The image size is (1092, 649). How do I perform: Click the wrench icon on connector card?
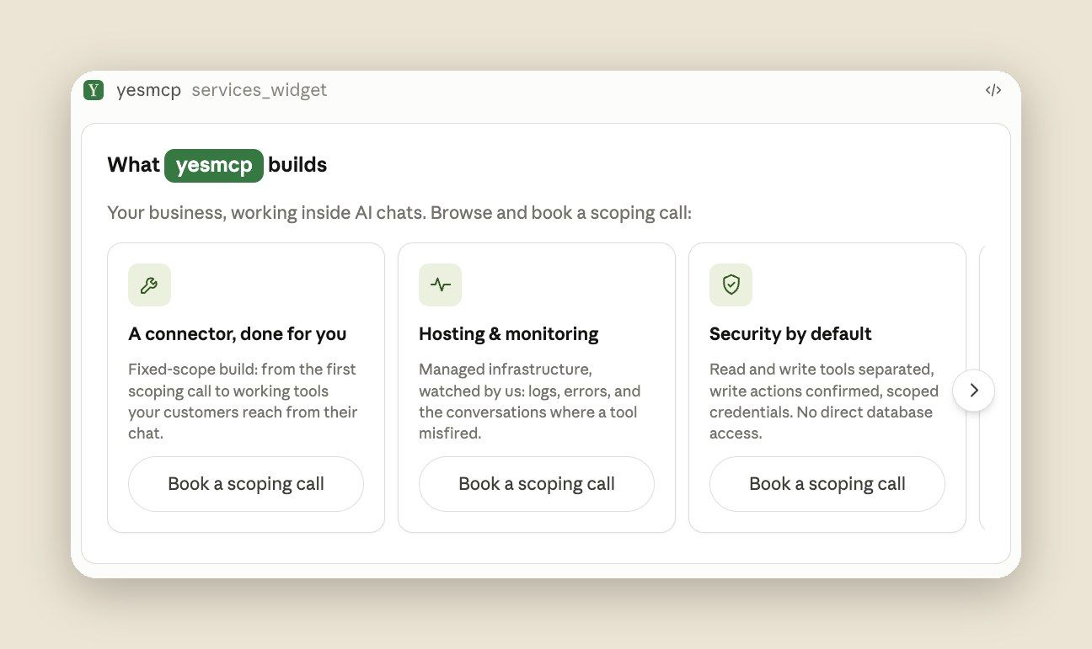[x=149, y=285]
